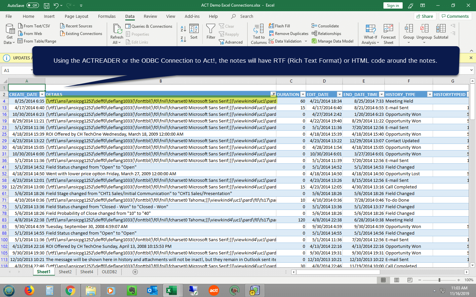This screenshot has height=297, width=476.
Task: Open the HISTORY_TYPE filter dropdown
Action: [x=430, y=95]
